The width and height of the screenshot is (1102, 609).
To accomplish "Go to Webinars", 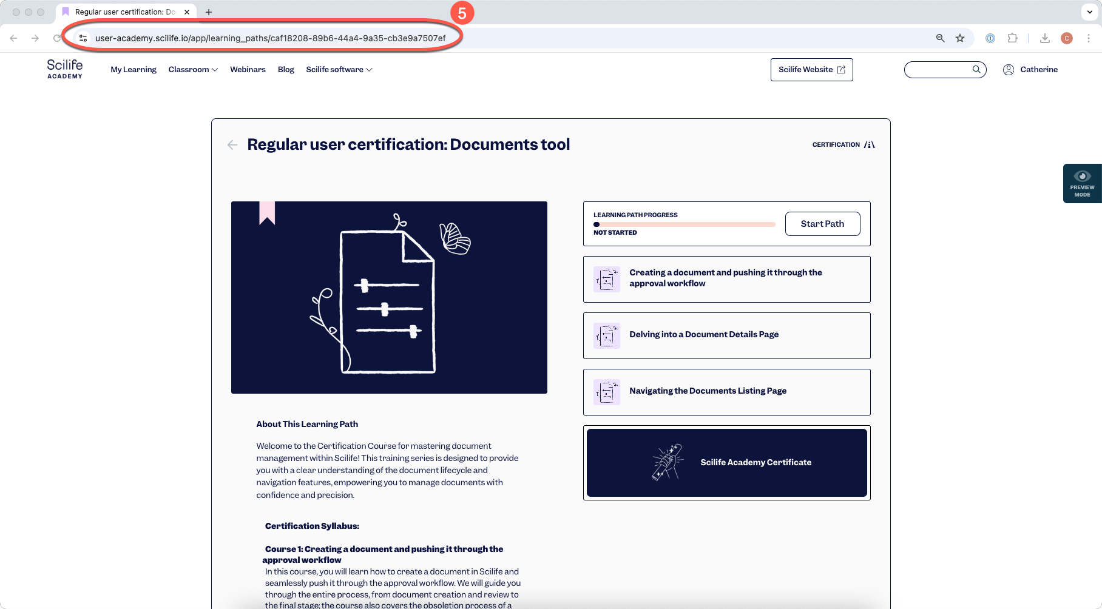I will tap(248, 70).
